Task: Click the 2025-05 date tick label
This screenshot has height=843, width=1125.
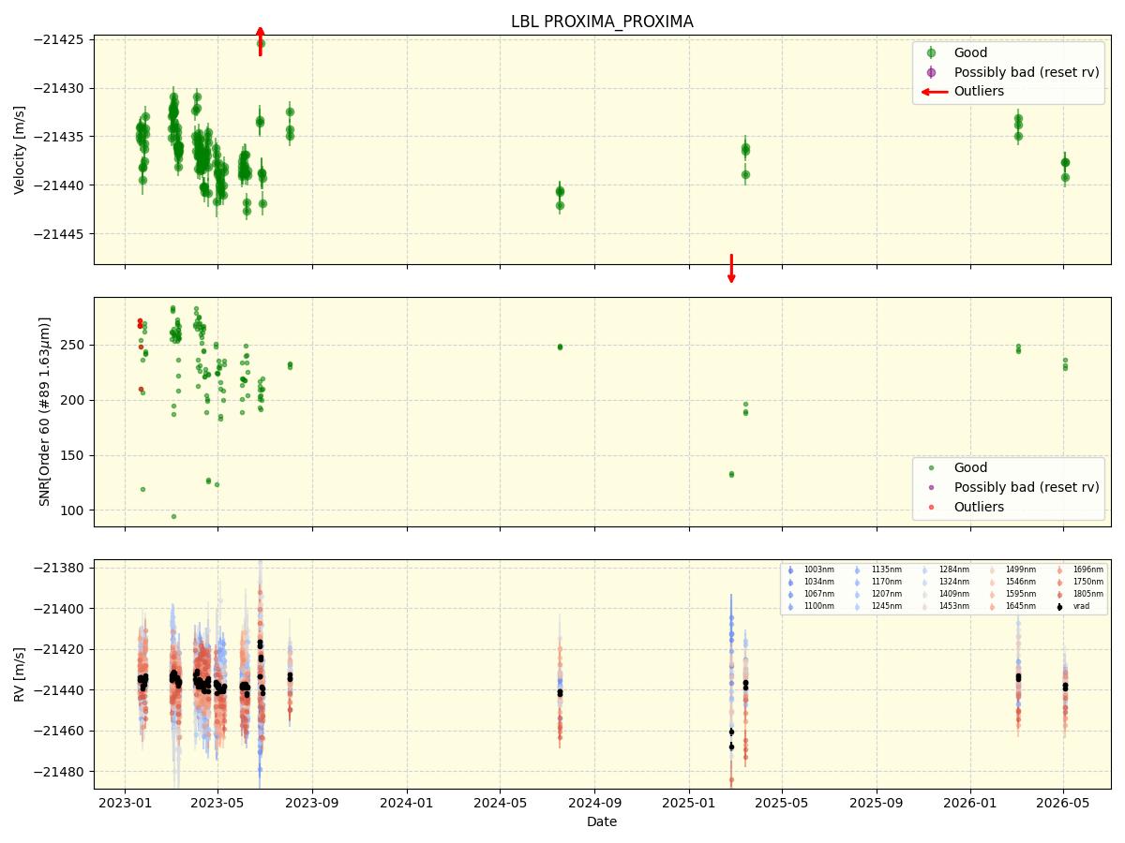Action: [782, 804]
